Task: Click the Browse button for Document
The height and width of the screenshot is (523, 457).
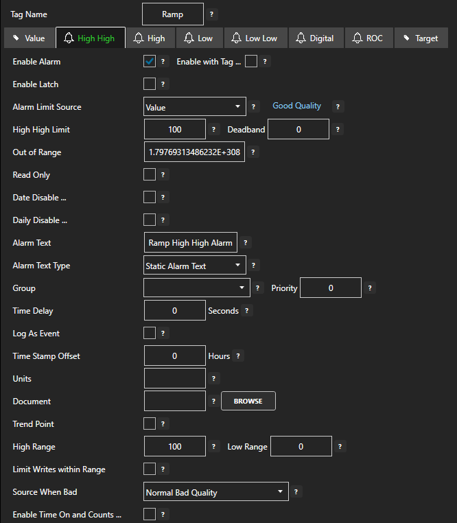Action: [248, 401]
